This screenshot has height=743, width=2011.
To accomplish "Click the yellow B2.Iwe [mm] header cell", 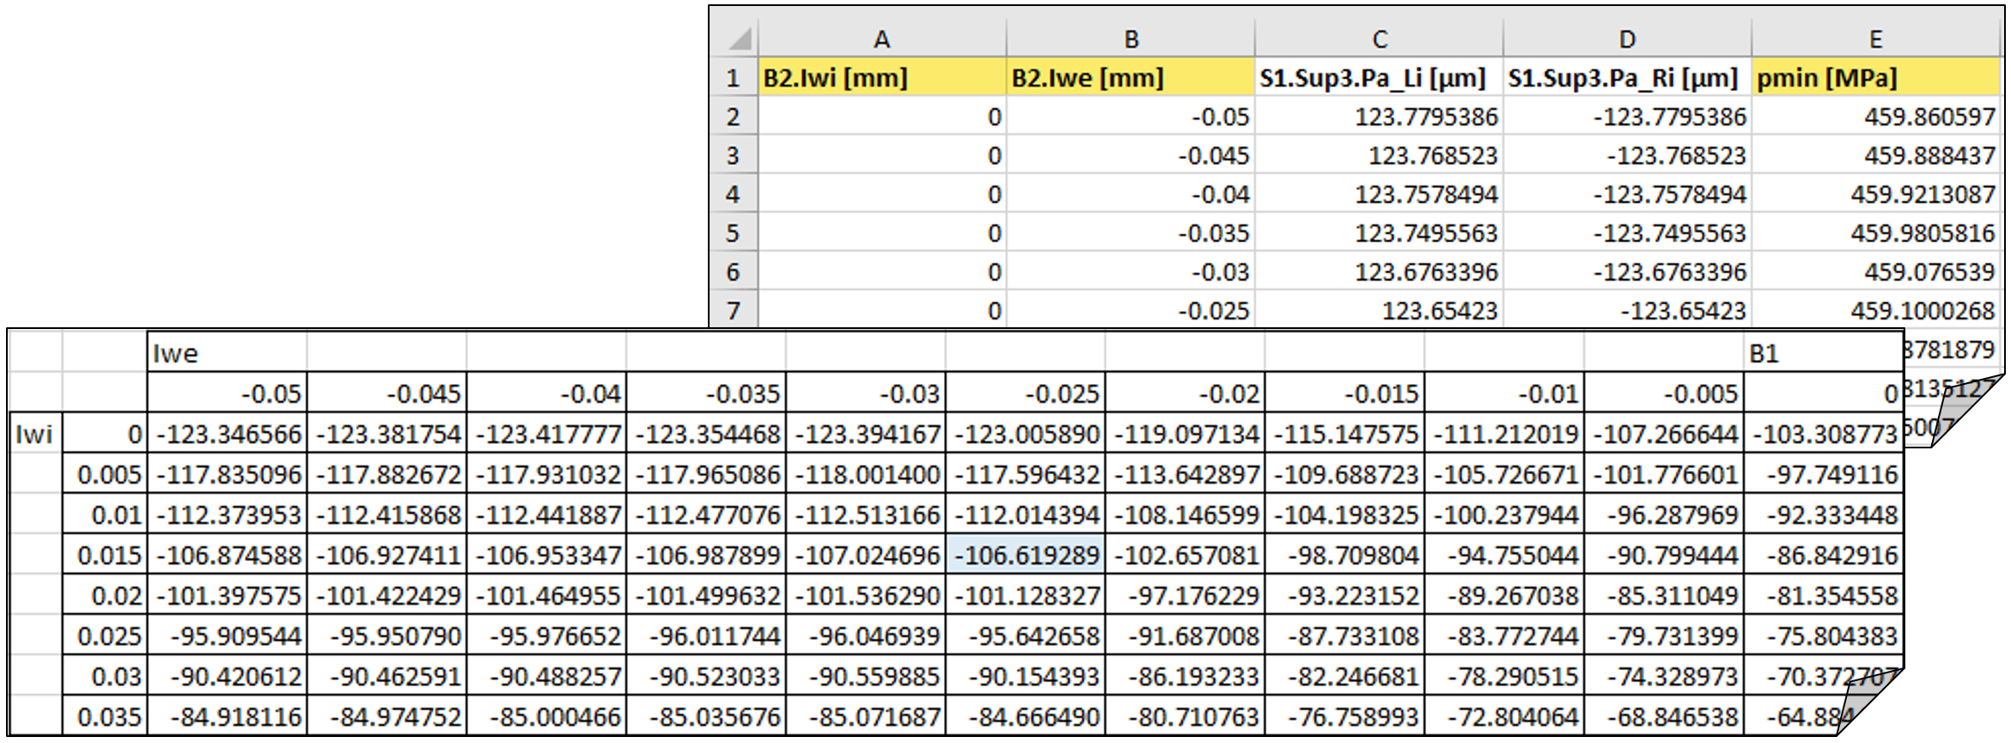I will coord(1130,78).
